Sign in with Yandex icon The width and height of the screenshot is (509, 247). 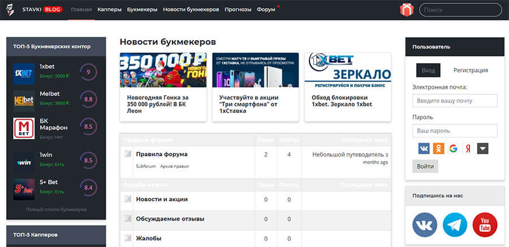pyautogui.click(x=468, y=148)
